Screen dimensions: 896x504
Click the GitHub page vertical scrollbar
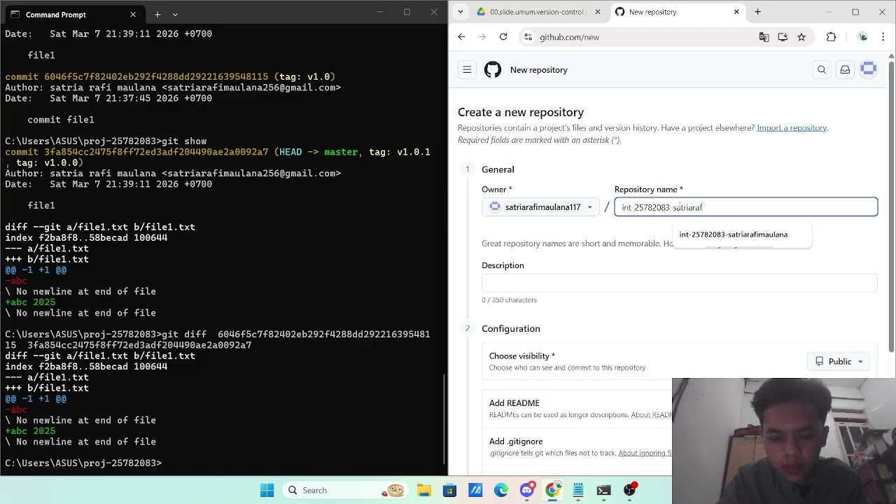(891, 206)
